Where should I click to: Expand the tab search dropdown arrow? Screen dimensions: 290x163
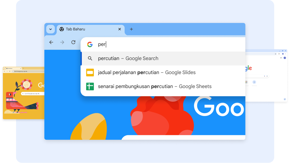coord(51,29)
